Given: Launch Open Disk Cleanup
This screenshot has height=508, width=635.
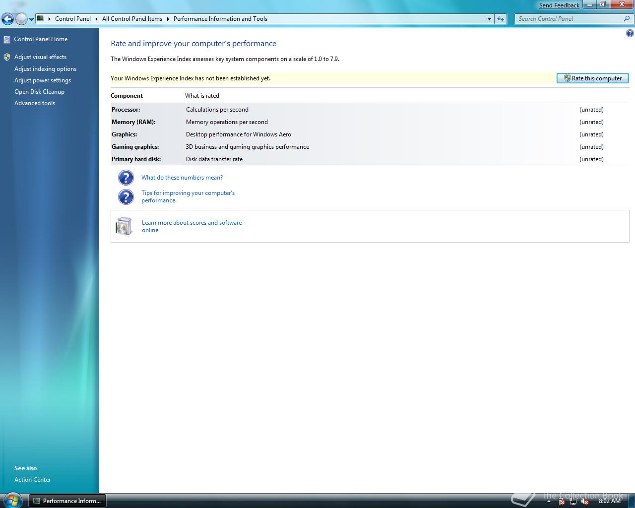Looking at the screenshot, I should tap(39, 92).
